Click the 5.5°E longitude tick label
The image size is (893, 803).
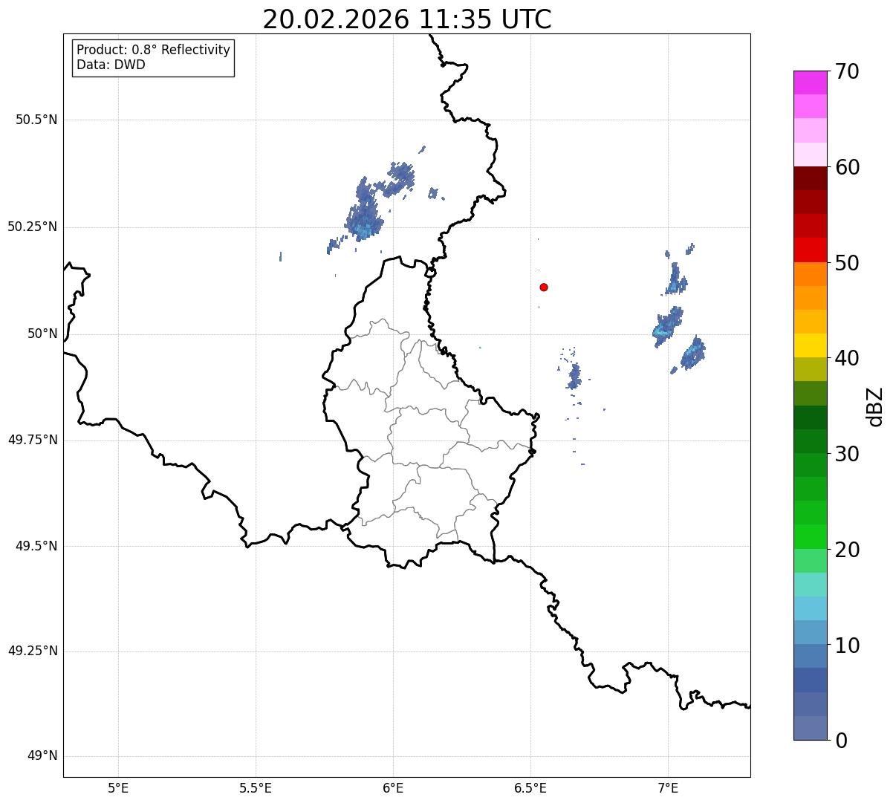pos(256,787)
